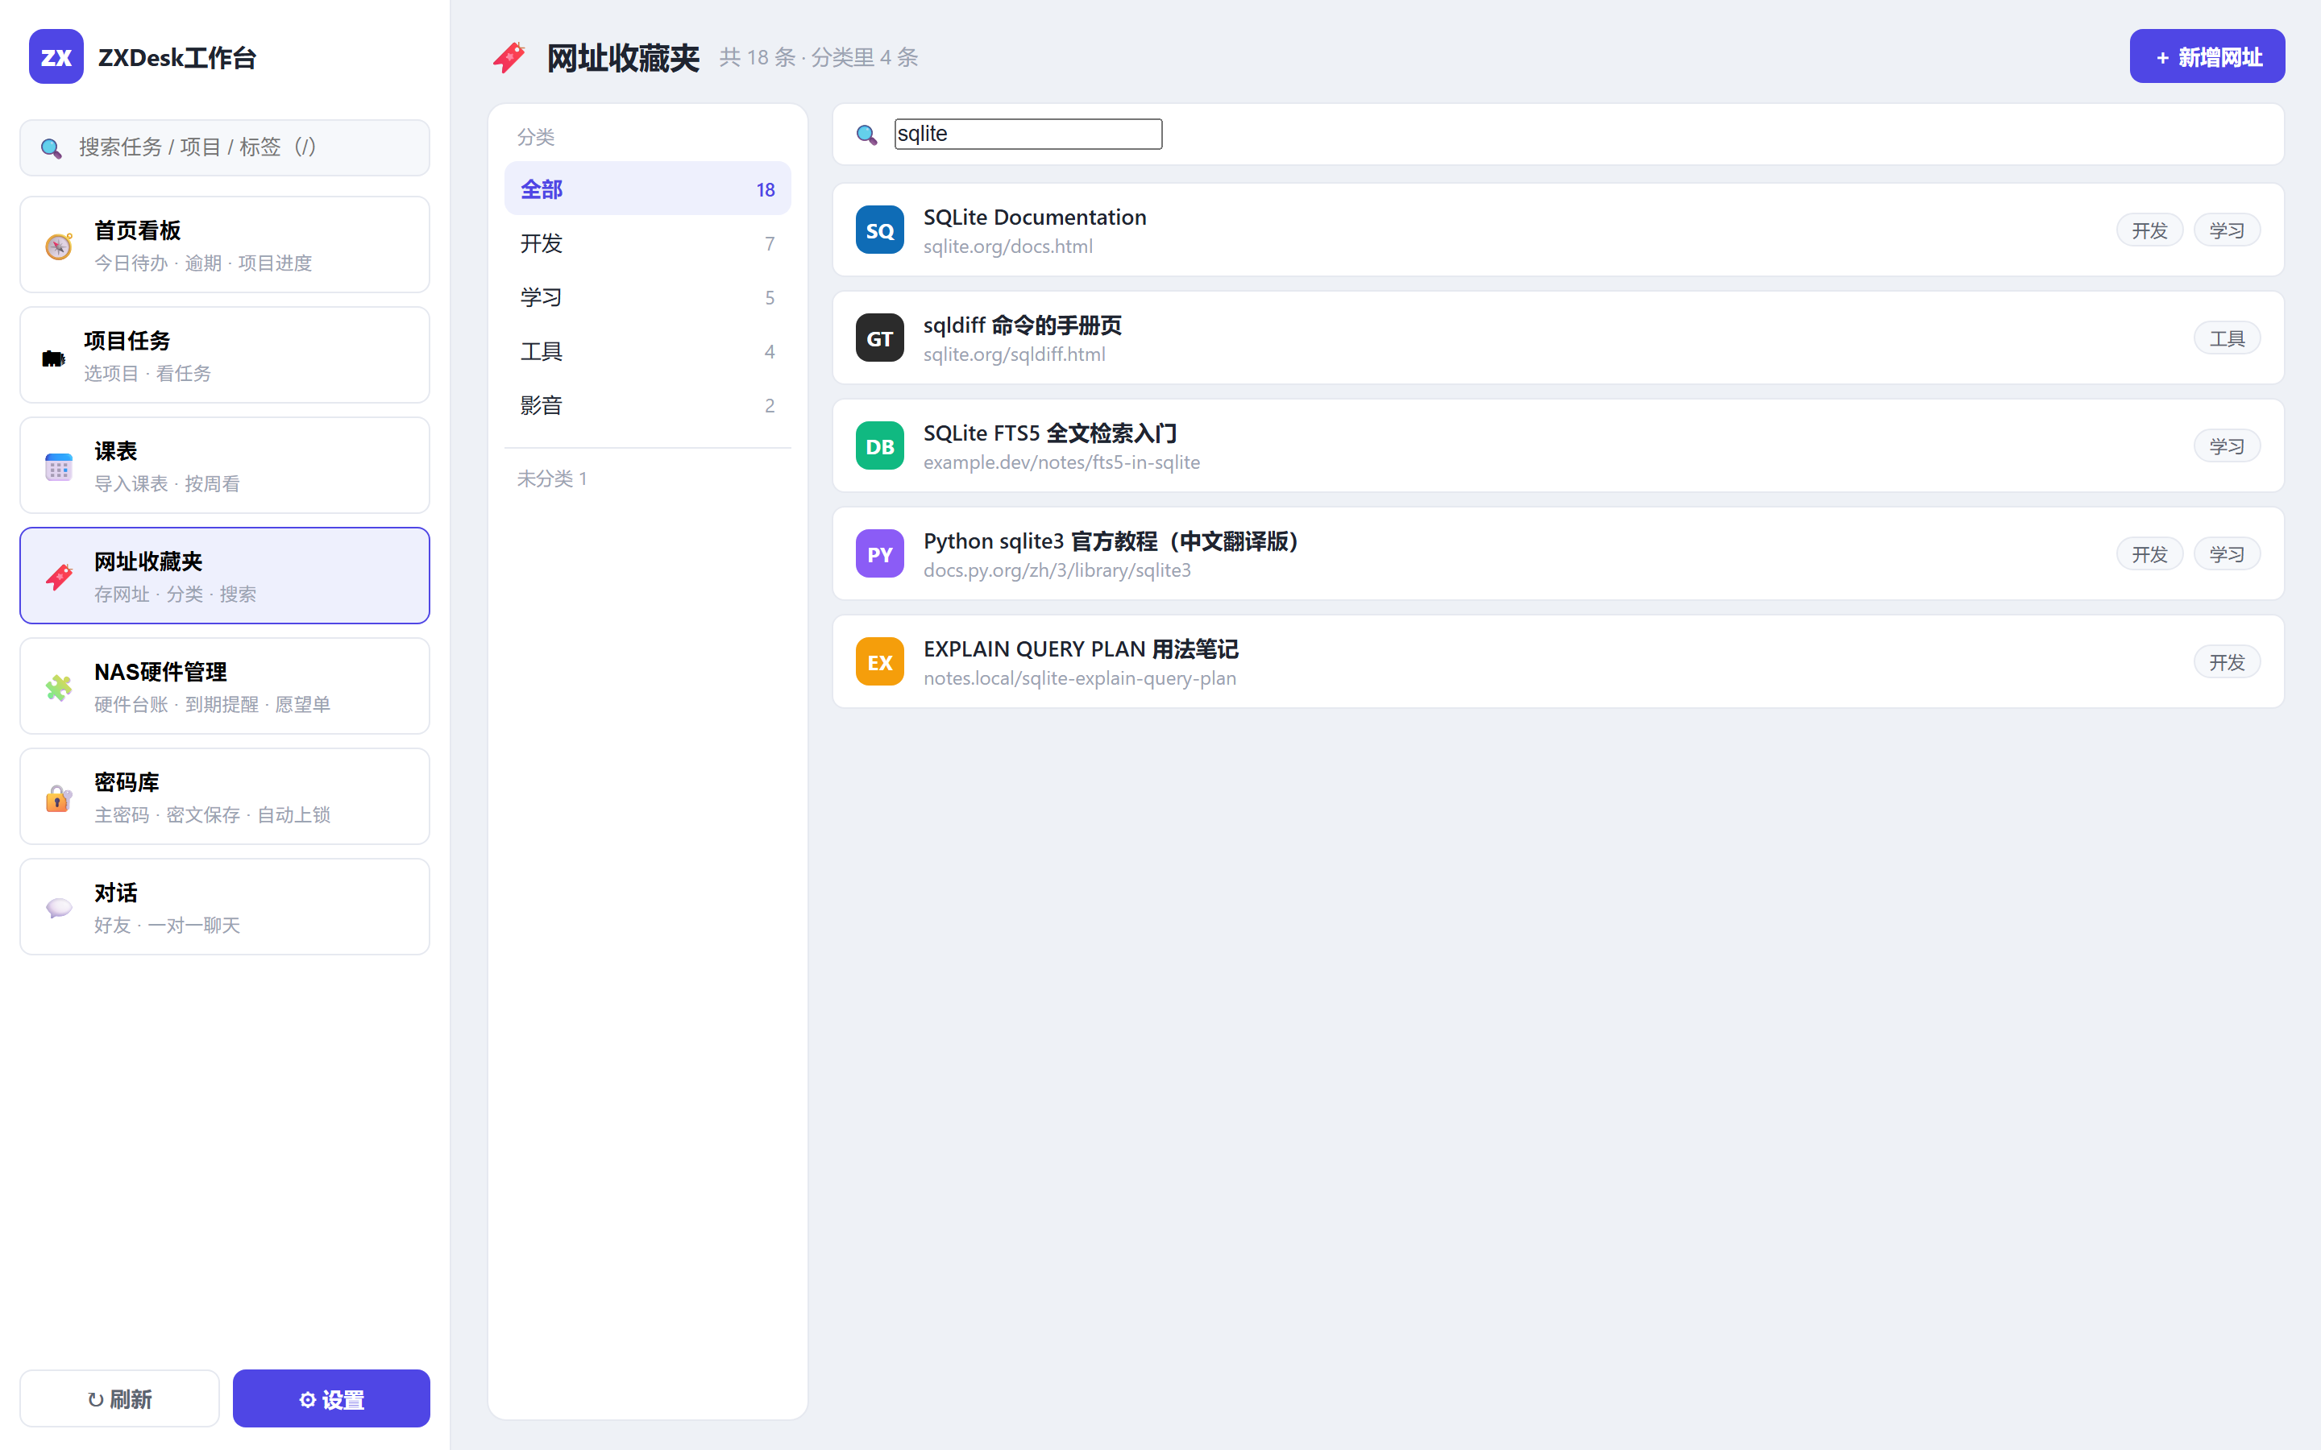Click the compass icon for 首页看板
The height and width of the screenshot is (1450, 2321).
pyautogui.click(x=59, y=246)
